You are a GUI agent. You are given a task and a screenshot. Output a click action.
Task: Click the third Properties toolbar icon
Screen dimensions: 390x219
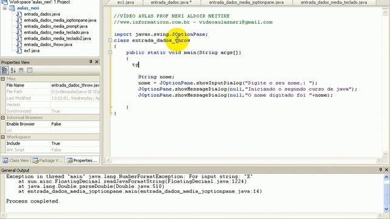21,71
